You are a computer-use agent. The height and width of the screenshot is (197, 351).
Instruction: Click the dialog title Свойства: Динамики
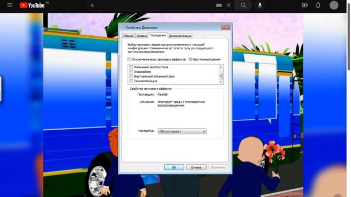coord(141,27)
